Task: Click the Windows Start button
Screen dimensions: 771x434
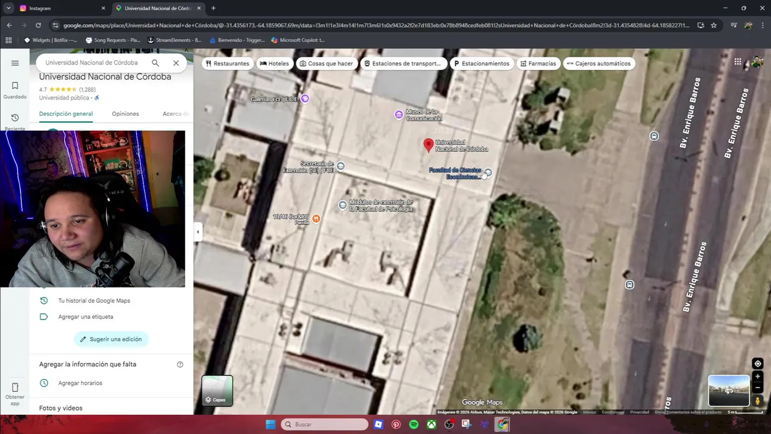Action: [270, 424]
